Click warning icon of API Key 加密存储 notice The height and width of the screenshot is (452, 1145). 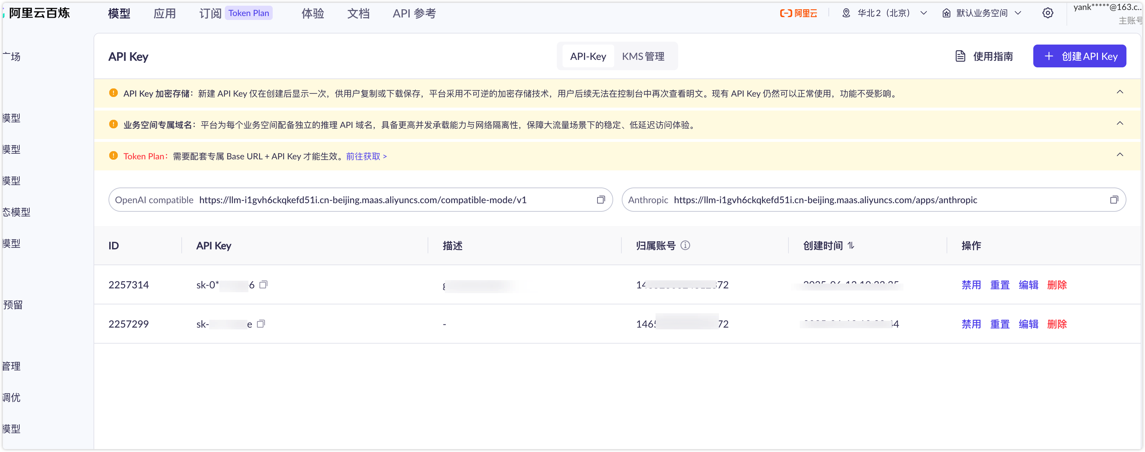click(x=114, y=93)
